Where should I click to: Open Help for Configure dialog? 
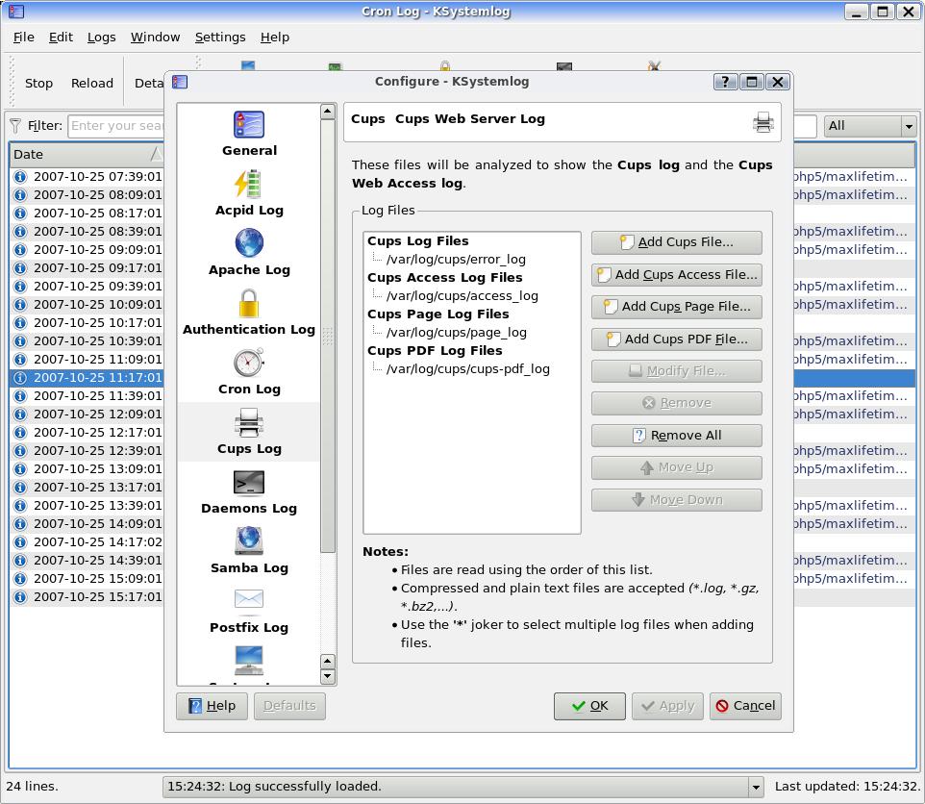(212, 706)
